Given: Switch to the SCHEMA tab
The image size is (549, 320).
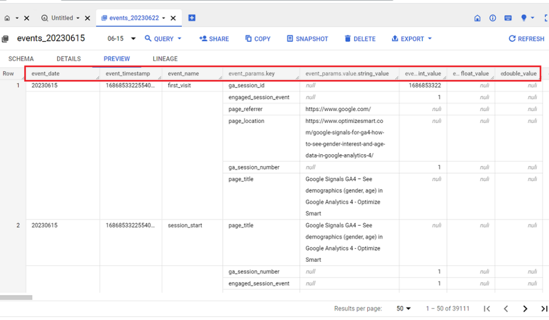Looking at the screenshot, I should coord(21,59).
